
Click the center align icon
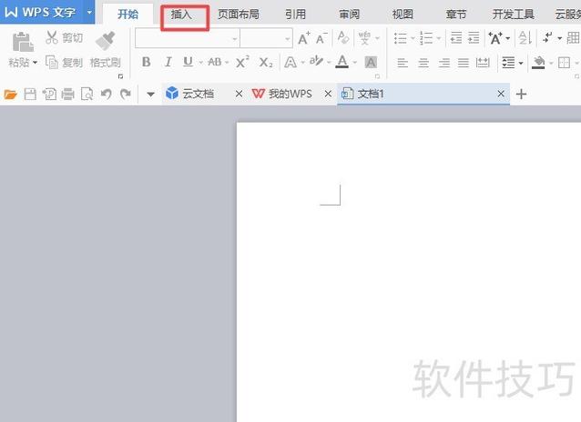click(x=423, y=62)
